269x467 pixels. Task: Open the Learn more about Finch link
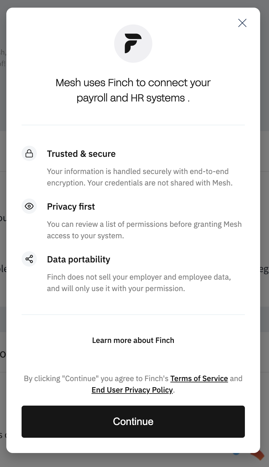[x=133, y=340]
